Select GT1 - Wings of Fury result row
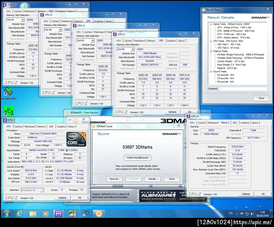 point(234,27)
